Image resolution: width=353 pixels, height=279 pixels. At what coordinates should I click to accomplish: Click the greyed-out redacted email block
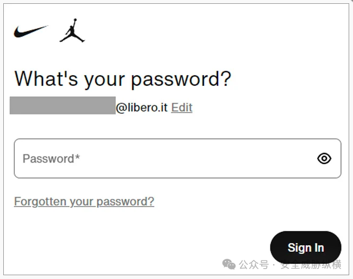point(63,106)
